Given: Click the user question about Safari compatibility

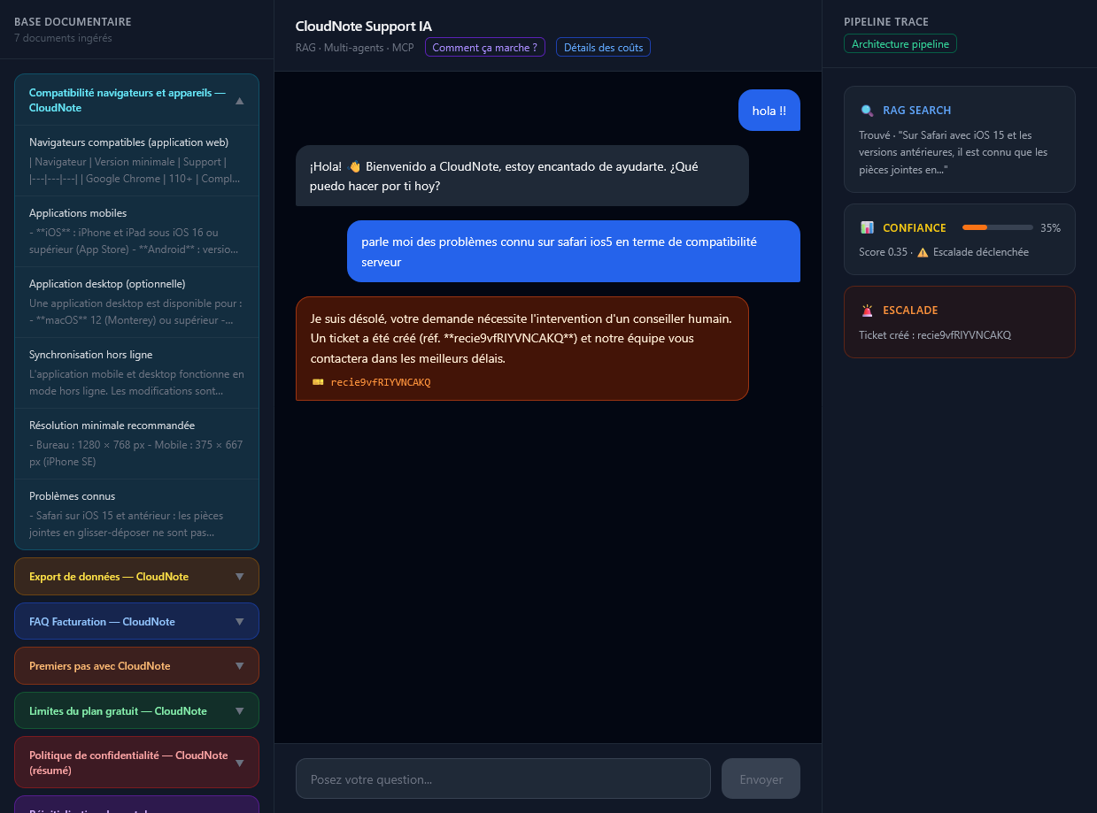Looking at the screenshot, I should pos(574,251).
